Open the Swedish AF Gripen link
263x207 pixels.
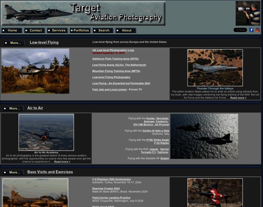pos(164,158)
